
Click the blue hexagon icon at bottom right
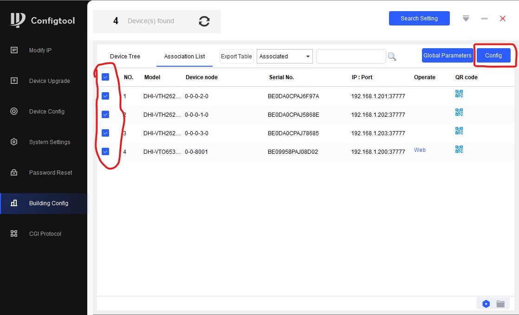coord(486,304)
